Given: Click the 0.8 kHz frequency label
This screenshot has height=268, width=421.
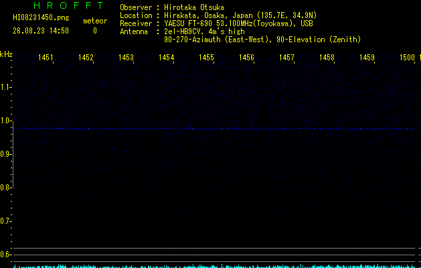Looking at the screenshot, I should pos(5,188).
